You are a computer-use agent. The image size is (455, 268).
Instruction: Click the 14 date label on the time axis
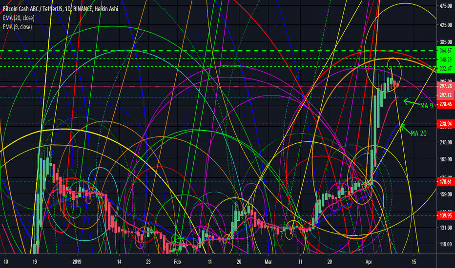119,262
